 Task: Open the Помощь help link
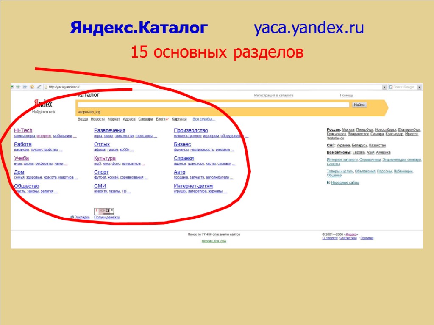pos(347,95)
